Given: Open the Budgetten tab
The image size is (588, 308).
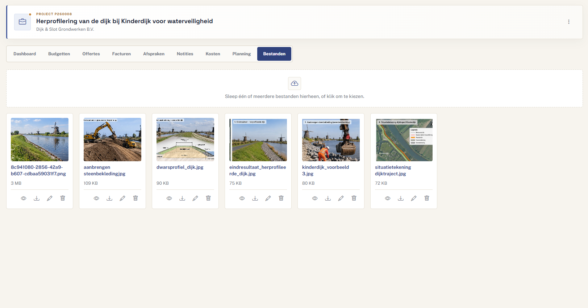Looking at the screenshot, I should pos(59,54).
